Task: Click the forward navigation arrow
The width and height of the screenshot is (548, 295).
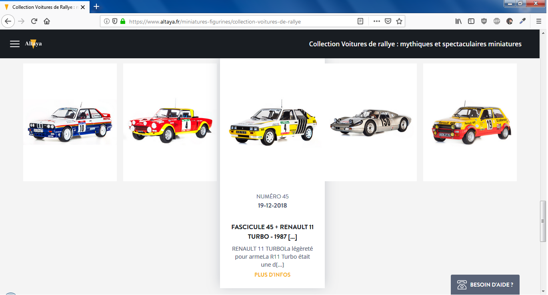Action: tap(21, 21)
